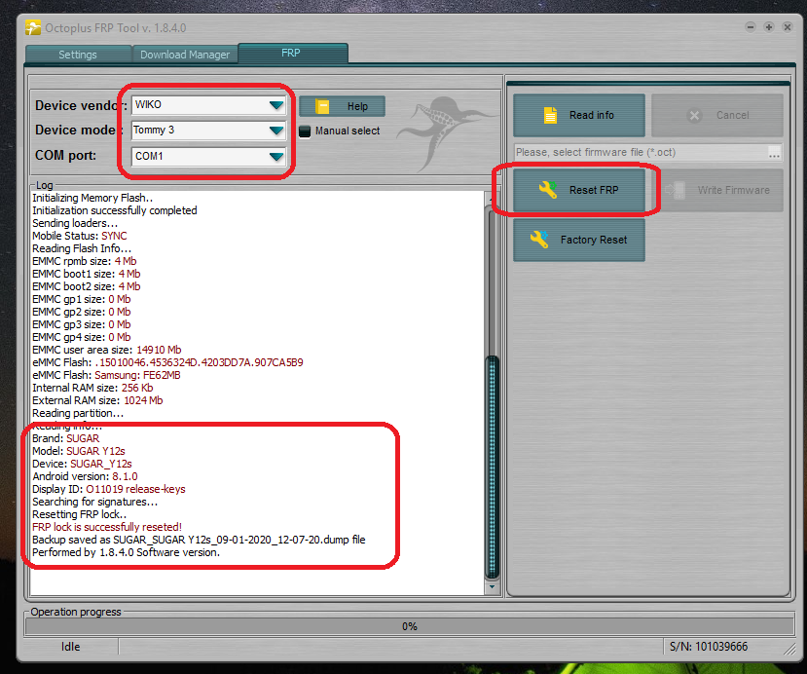
Task: Open the COM port dropdown arrow
Action: click(276, 156)
